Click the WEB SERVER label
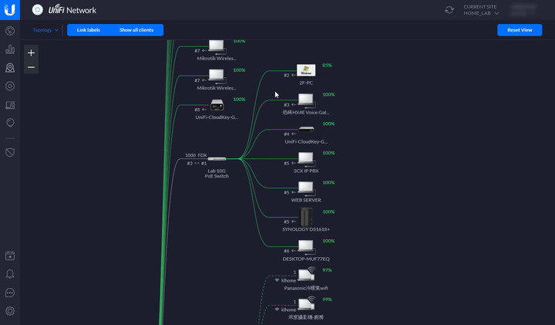555x325 pixels. (306, 200)
